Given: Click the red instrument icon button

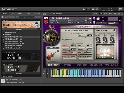Looking at the screenshot, I should [46, 21].
